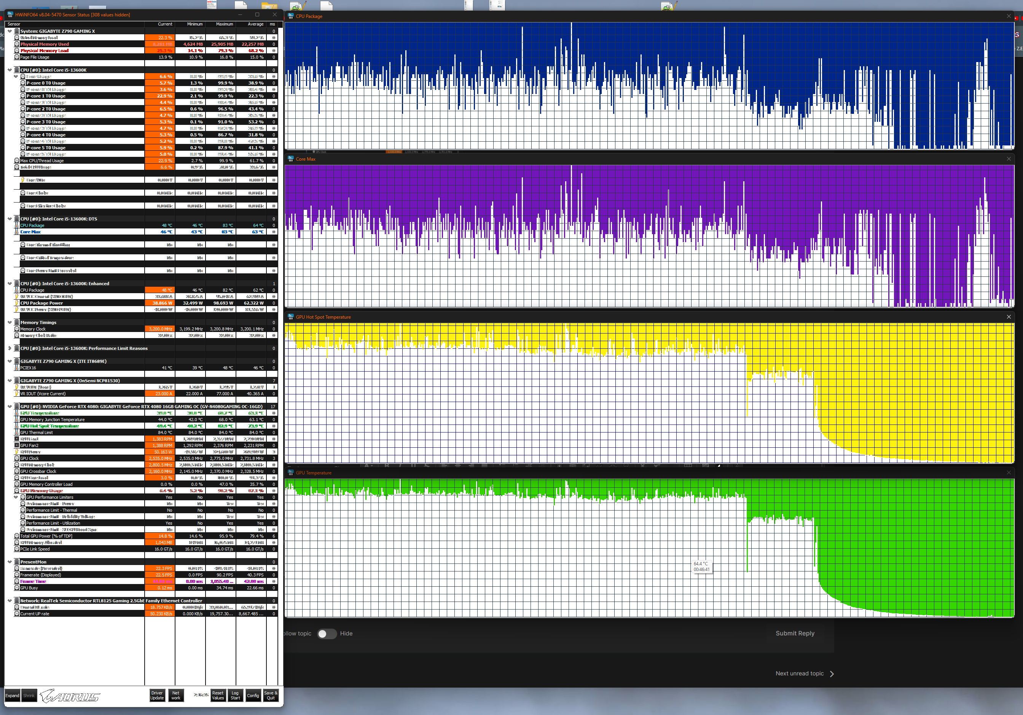1023x715 pixels.
Task: Collapse the Intel Core i5-13600K: DTS group
Action: click(10, 219)
